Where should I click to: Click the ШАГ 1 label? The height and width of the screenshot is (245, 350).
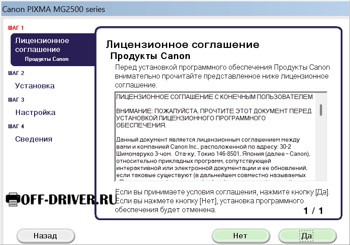click(x=16, y=28)
